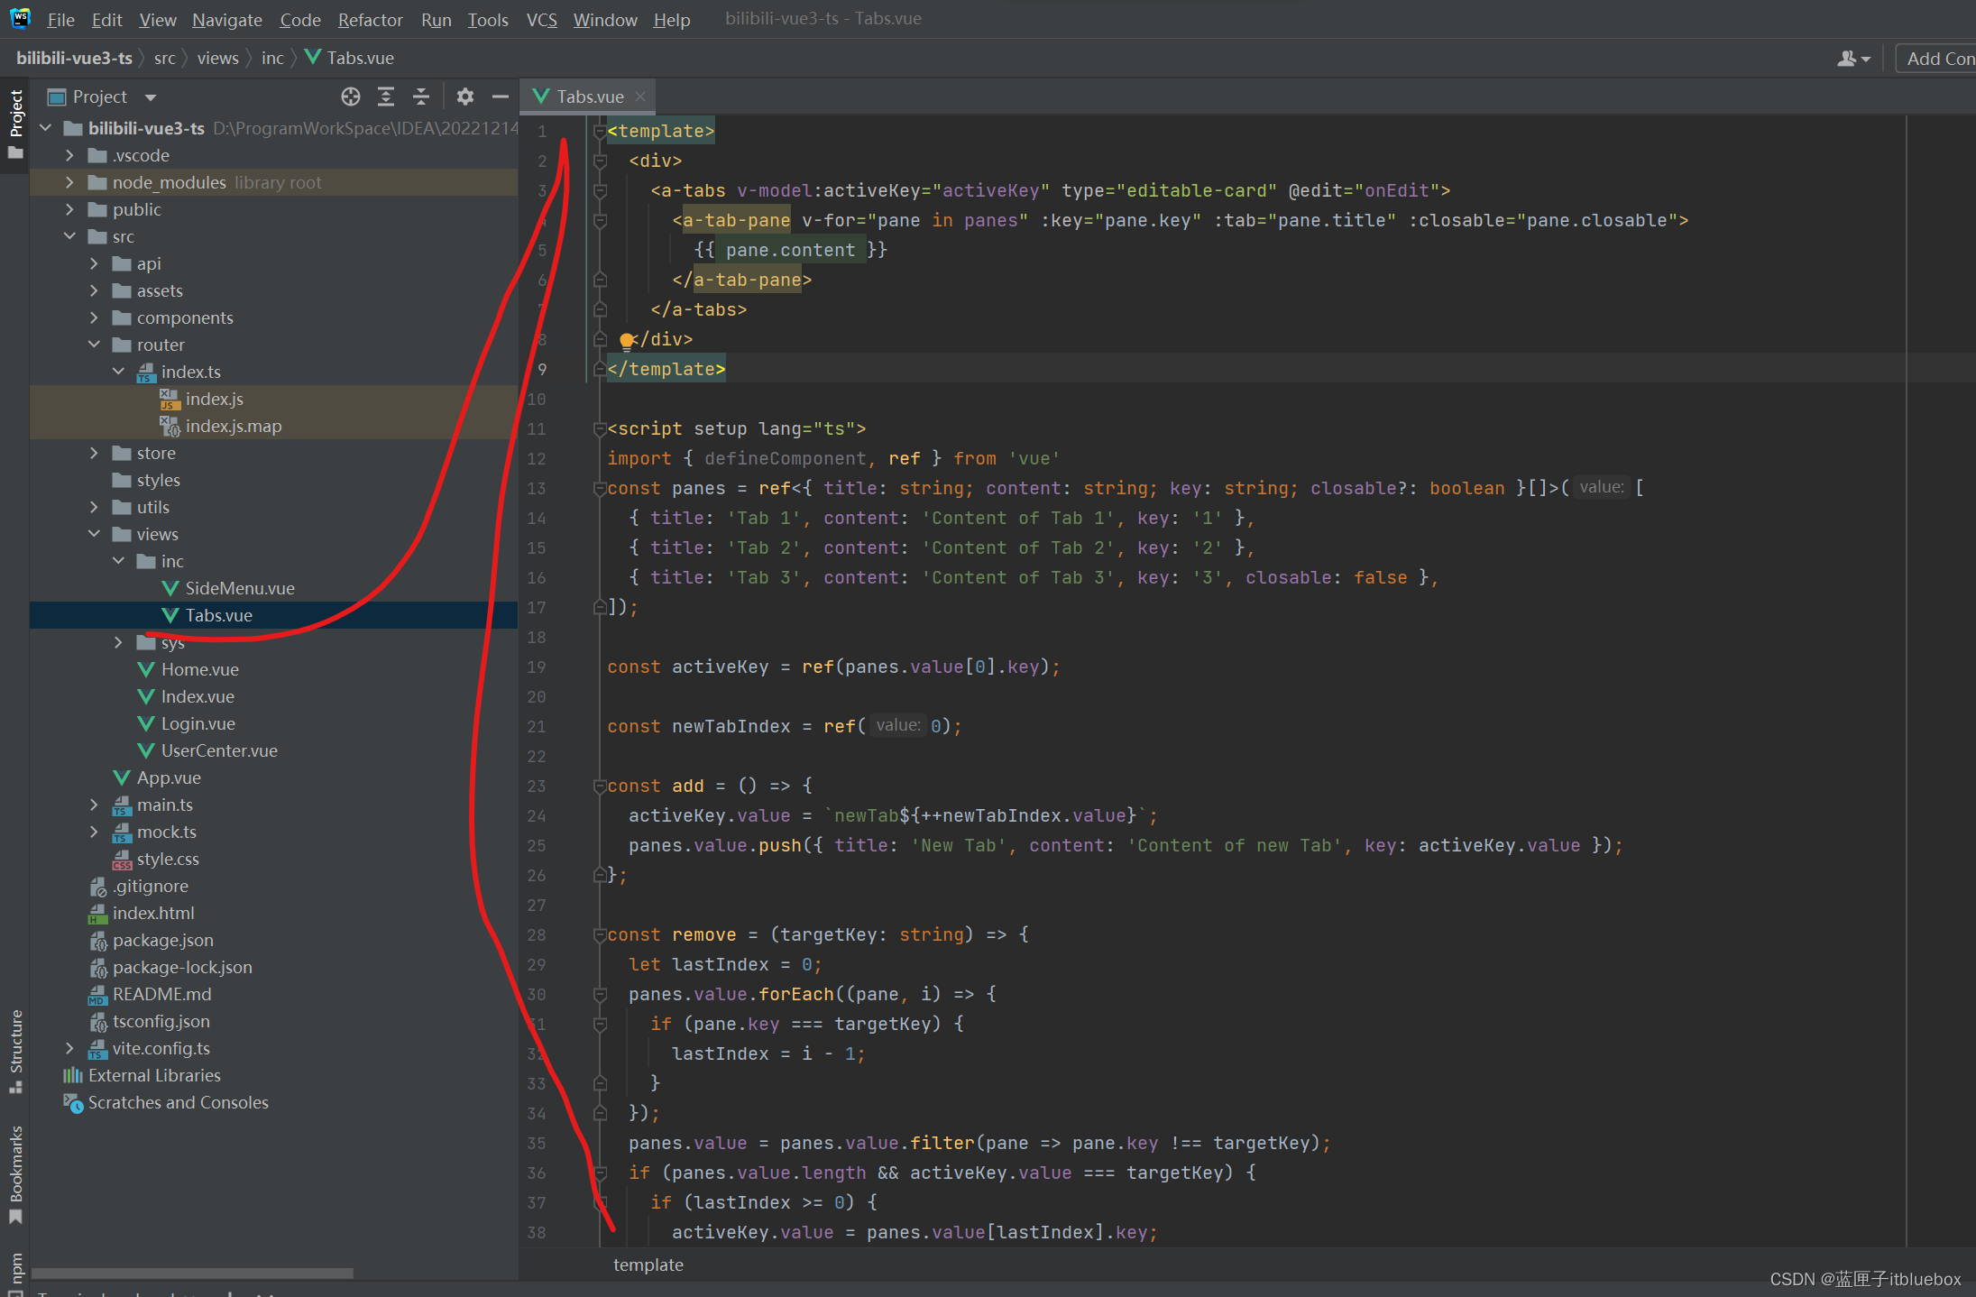This screenshot has width=1976, height=1297.
Task: Click the Expand All icon in Project panel
Action: coord(386,97)
